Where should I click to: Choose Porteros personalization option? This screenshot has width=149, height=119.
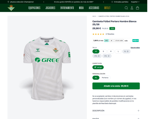[x=105, y=78]
